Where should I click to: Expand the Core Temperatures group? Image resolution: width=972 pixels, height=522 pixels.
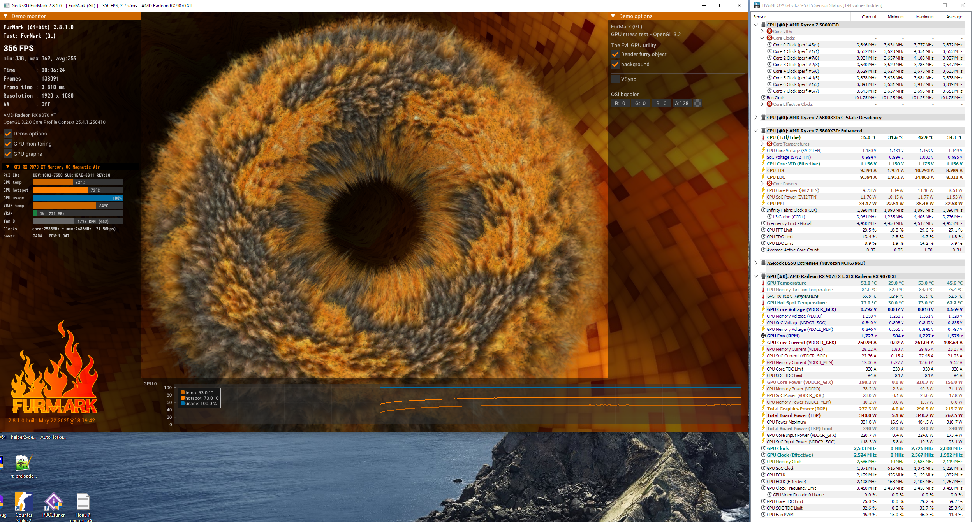click(x=762, y=144)
